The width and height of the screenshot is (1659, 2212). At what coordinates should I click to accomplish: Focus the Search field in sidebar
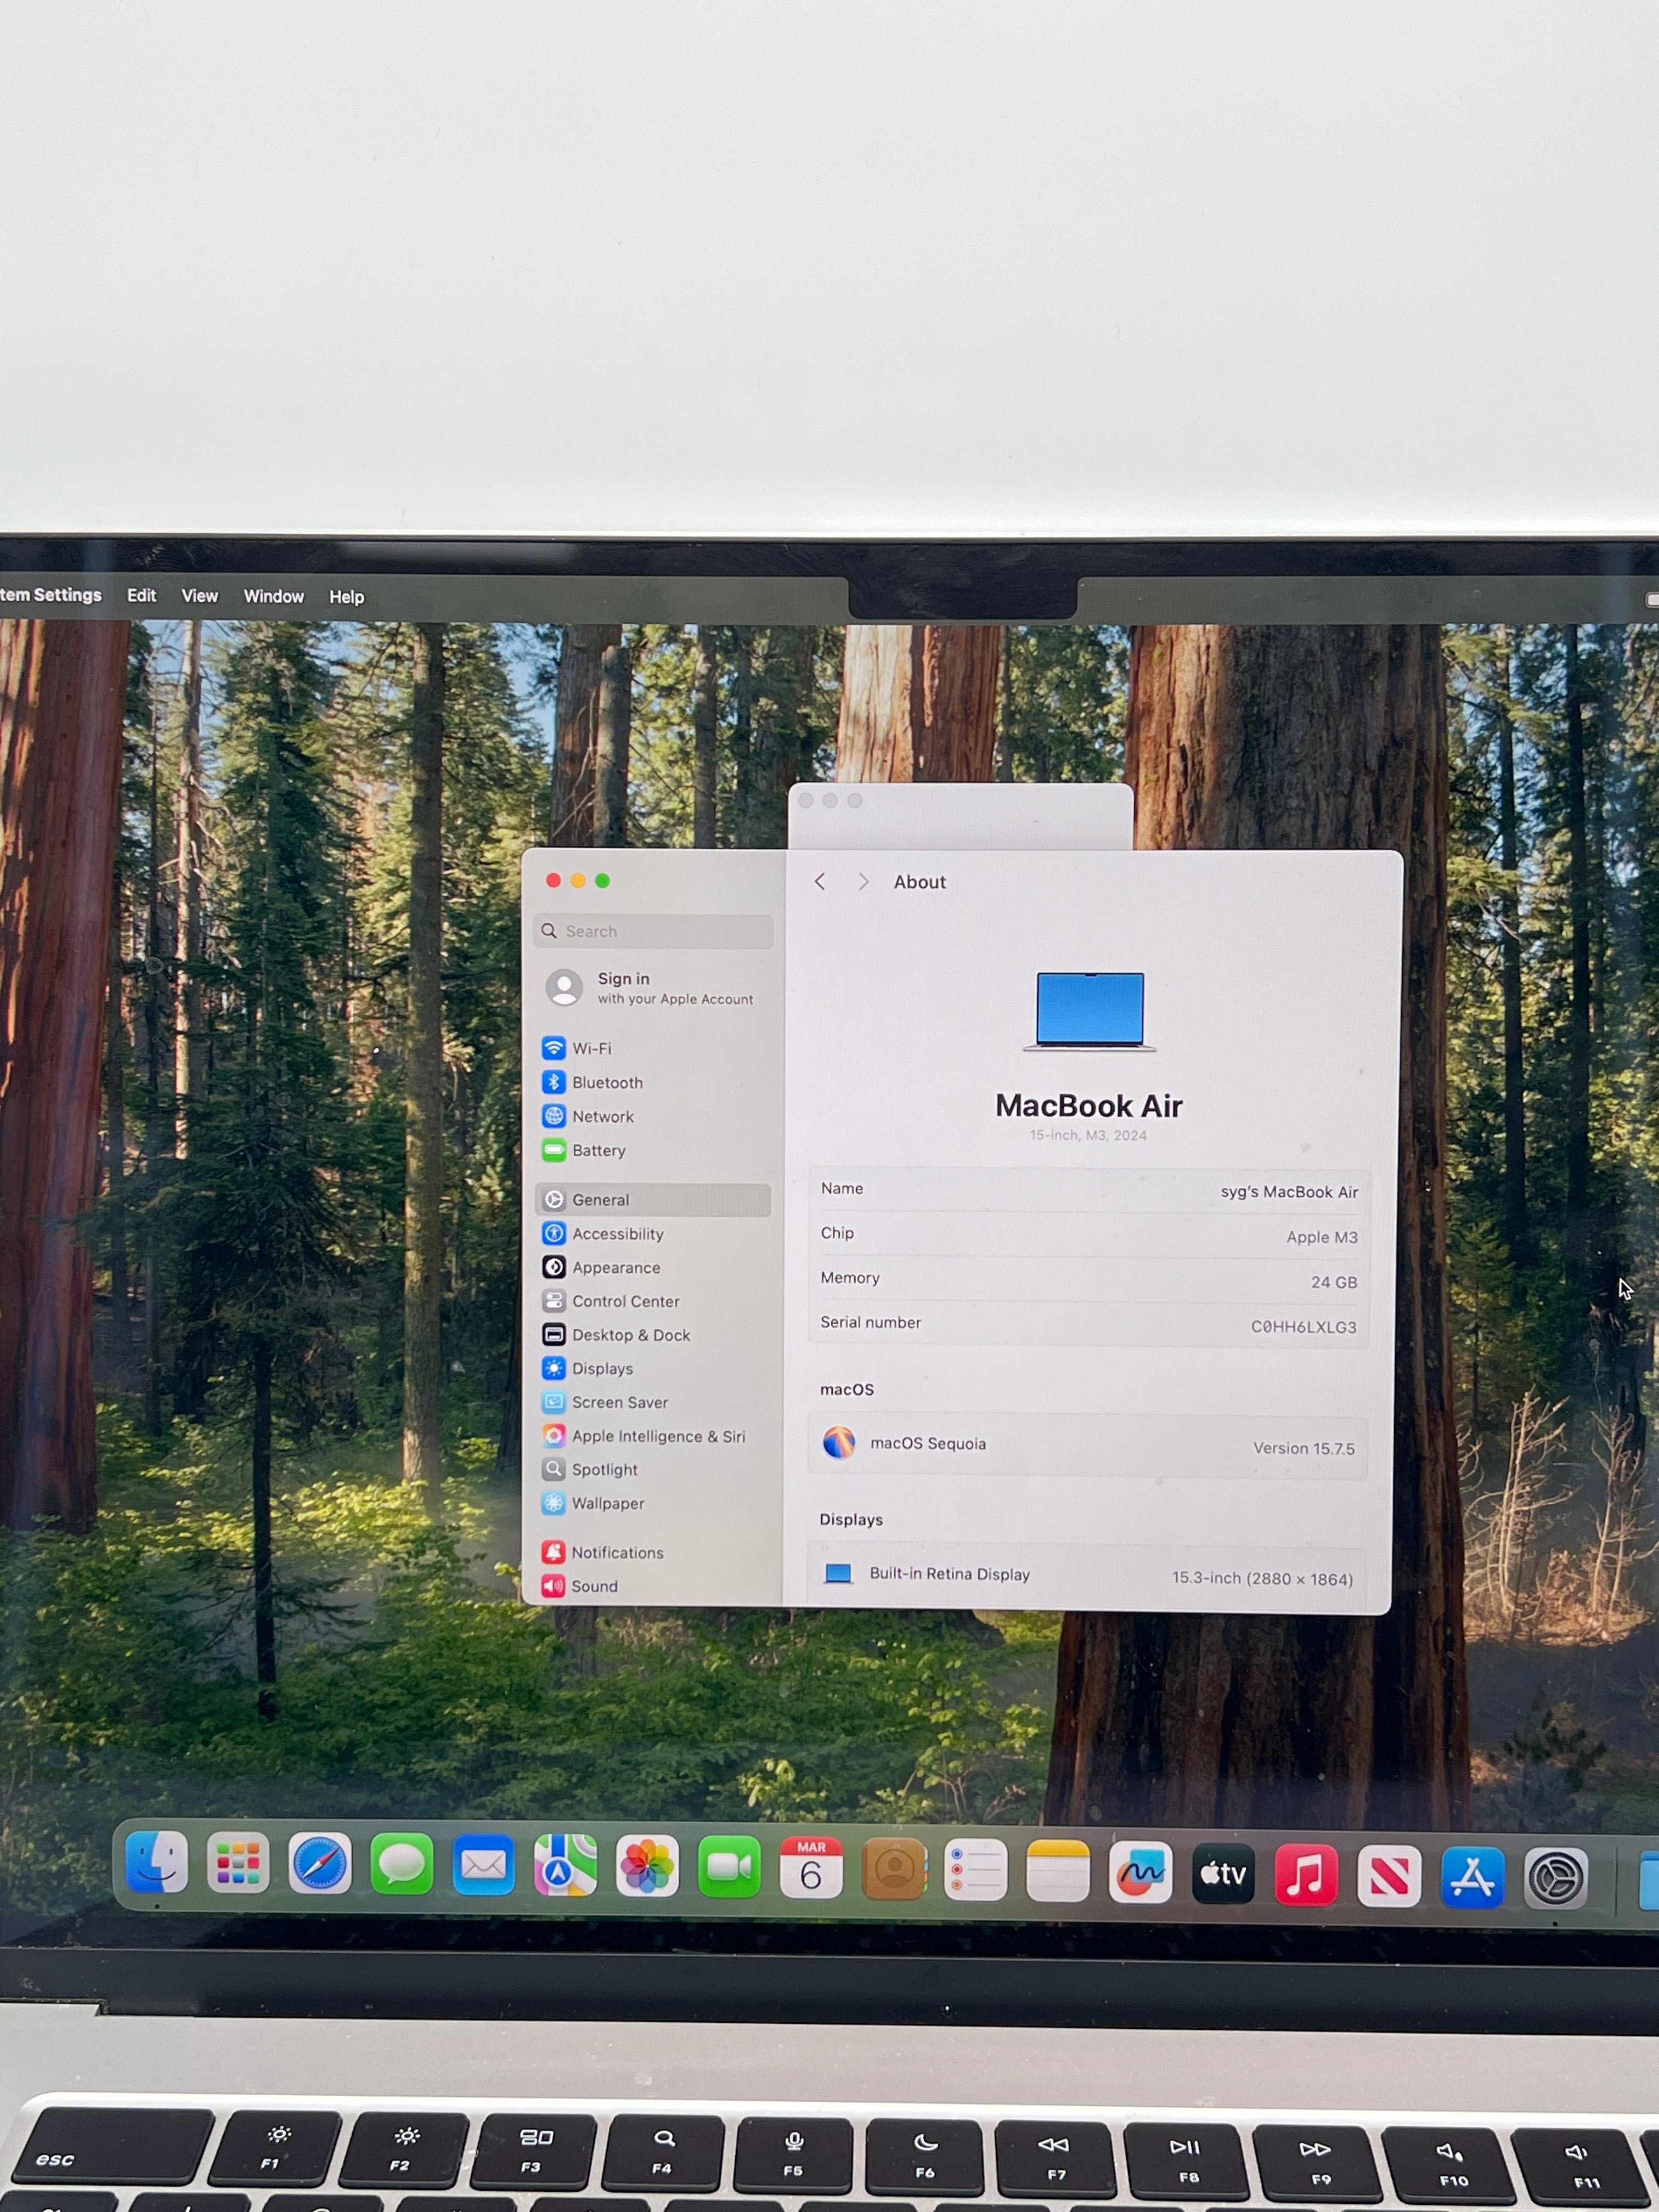click(653, 931)
